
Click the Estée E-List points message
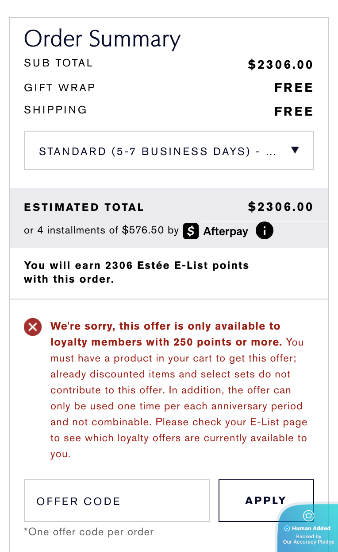[x=136, y=272]
